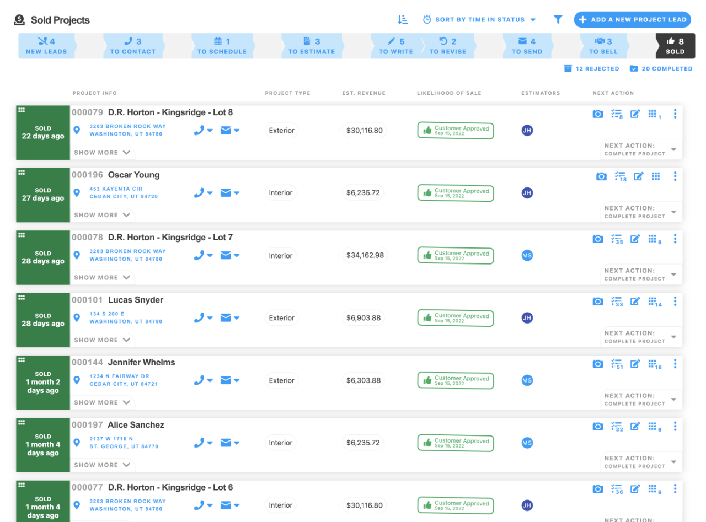Image resolution: width=706 pixels, height=522 pixels.
Task: Expand Next Action dropdown for Lot 7
Action: click(x=673, y=275)
